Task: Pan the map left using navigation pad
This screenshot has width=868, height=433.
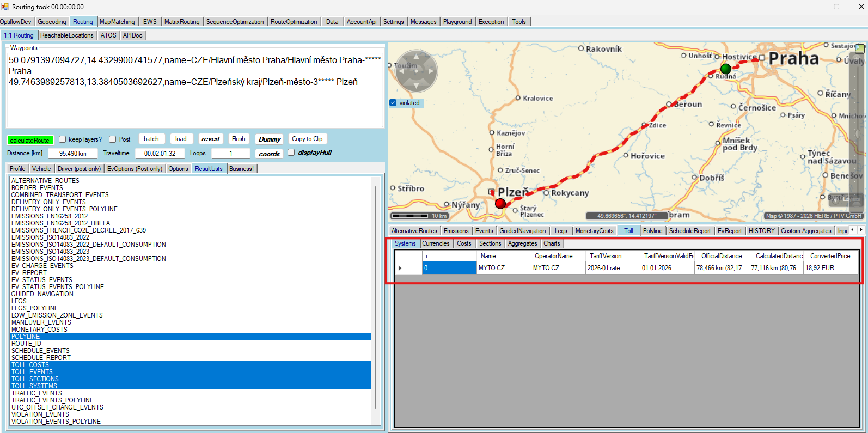Action: (x=401, y=71)
